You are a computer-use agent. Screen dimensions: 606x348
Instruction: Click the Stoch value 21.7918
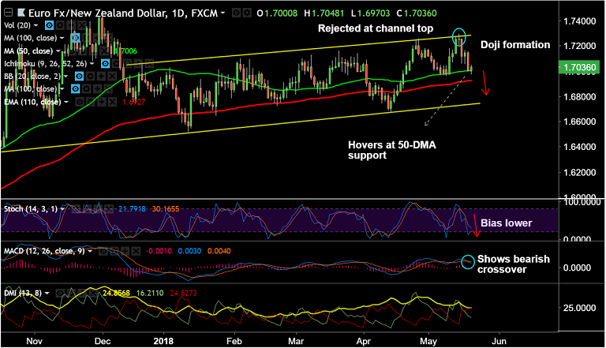pos(133,209)
